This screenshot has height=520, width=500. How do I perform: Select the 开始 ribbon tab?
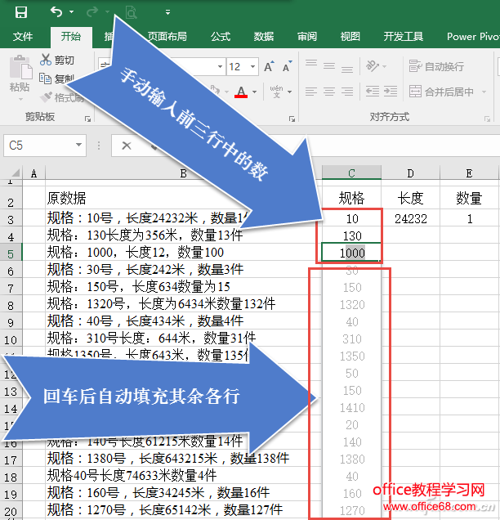click(x=71, y=37)
